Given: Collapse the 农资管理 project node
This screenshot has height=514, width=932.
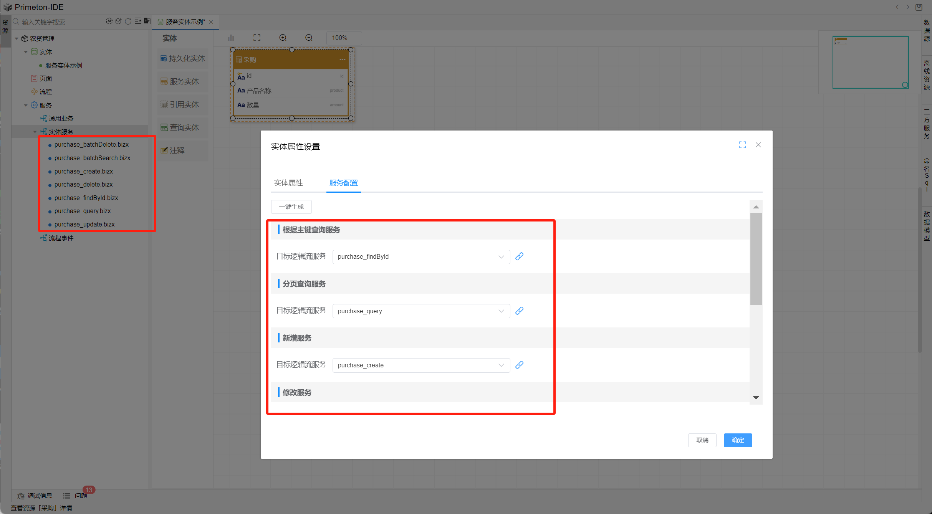Looking at the screenshot, I should coord(17,38).
